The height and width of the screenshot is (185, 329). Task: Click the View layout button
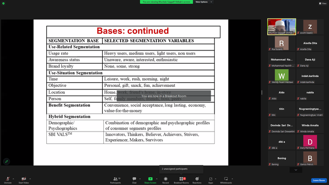point(323,4)
